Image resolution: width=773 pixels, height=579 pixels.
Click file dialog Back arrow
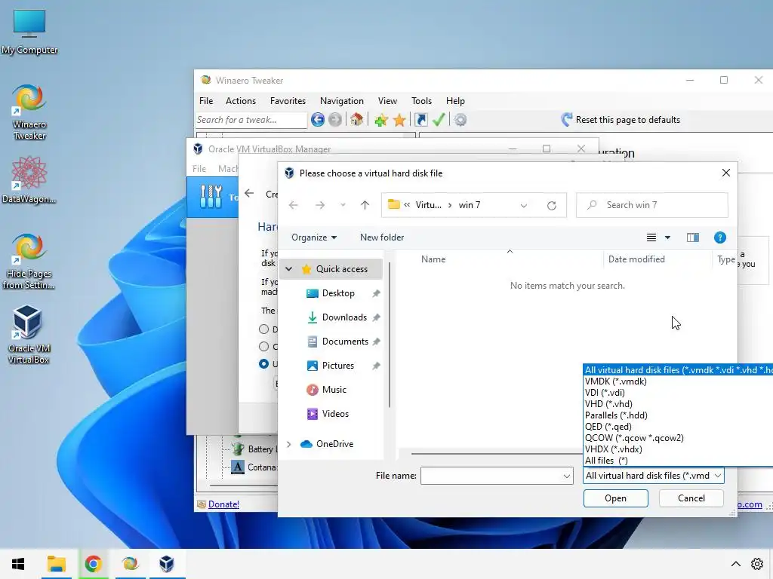click(x=294, y=205)
